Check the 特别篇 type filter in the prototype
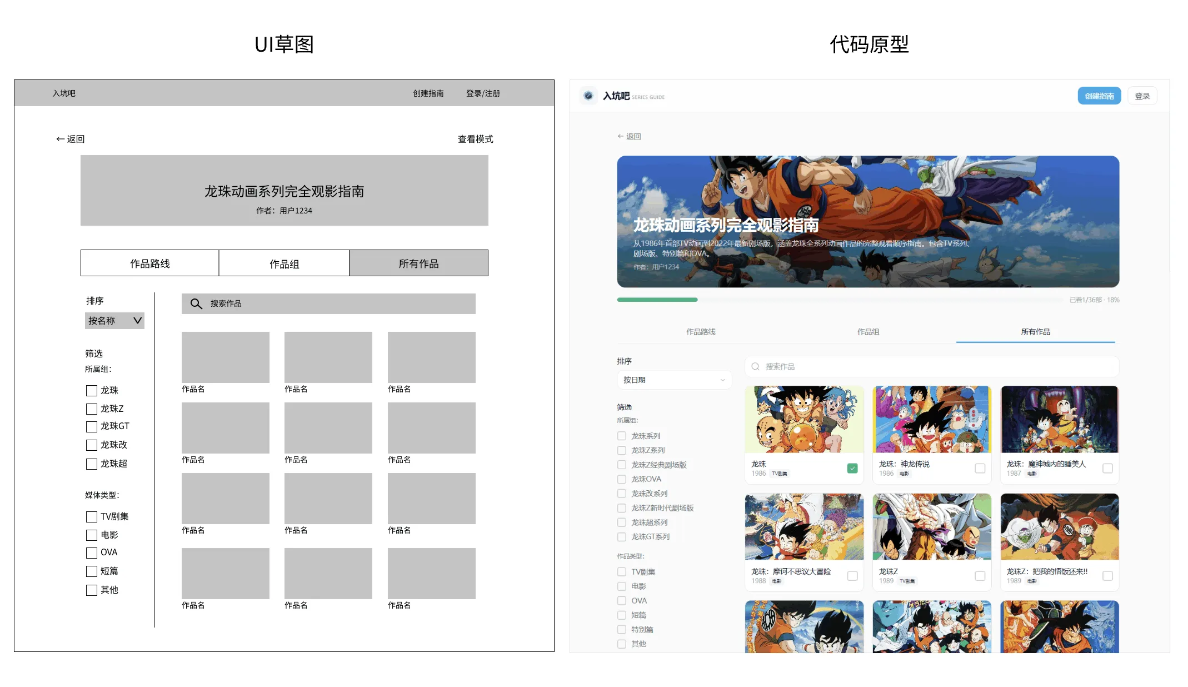Viewport: 1188px width, 687px height. [x=622, y=630]
